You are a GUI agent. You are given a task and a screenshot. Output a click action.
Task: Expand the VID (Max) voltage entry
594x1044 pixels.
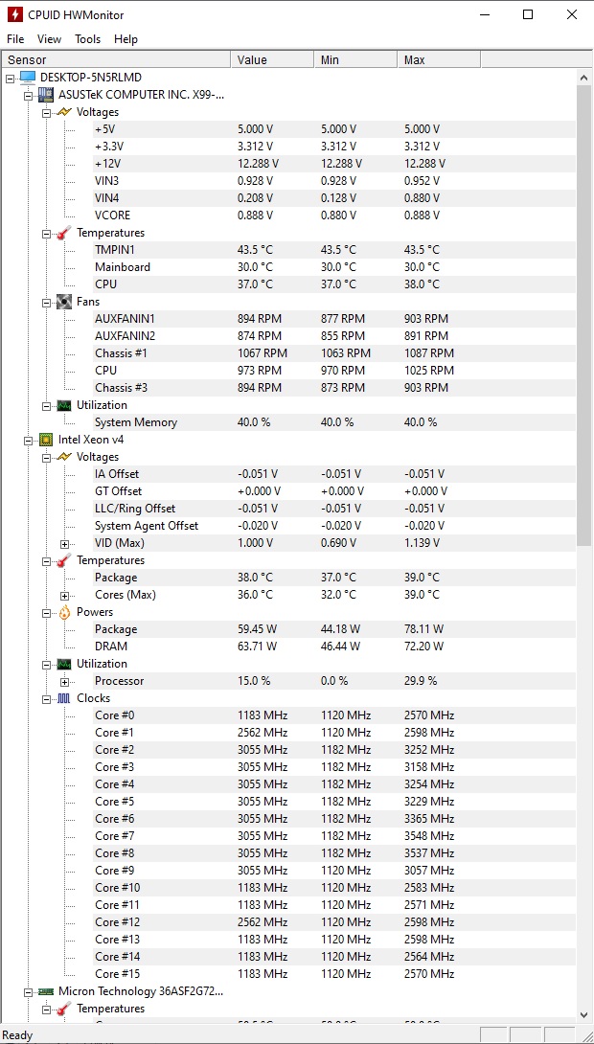pos(65,543)
